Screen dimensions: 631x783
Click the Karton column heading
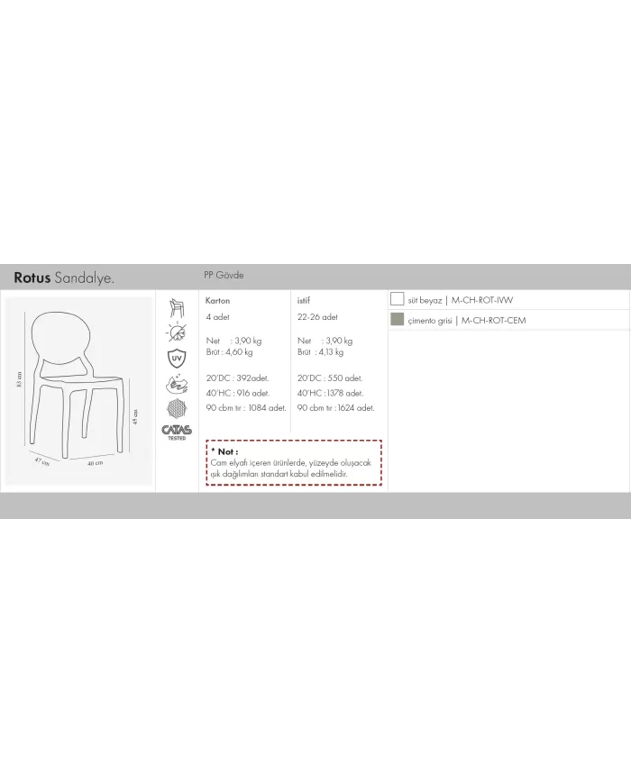click(218, 300)
